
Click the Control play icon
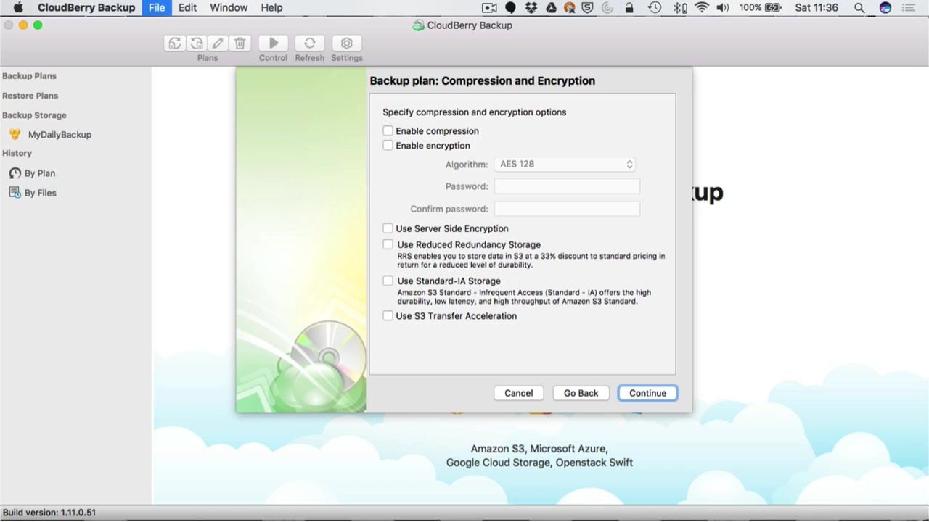pyautogui.click(x=274, y=43)
